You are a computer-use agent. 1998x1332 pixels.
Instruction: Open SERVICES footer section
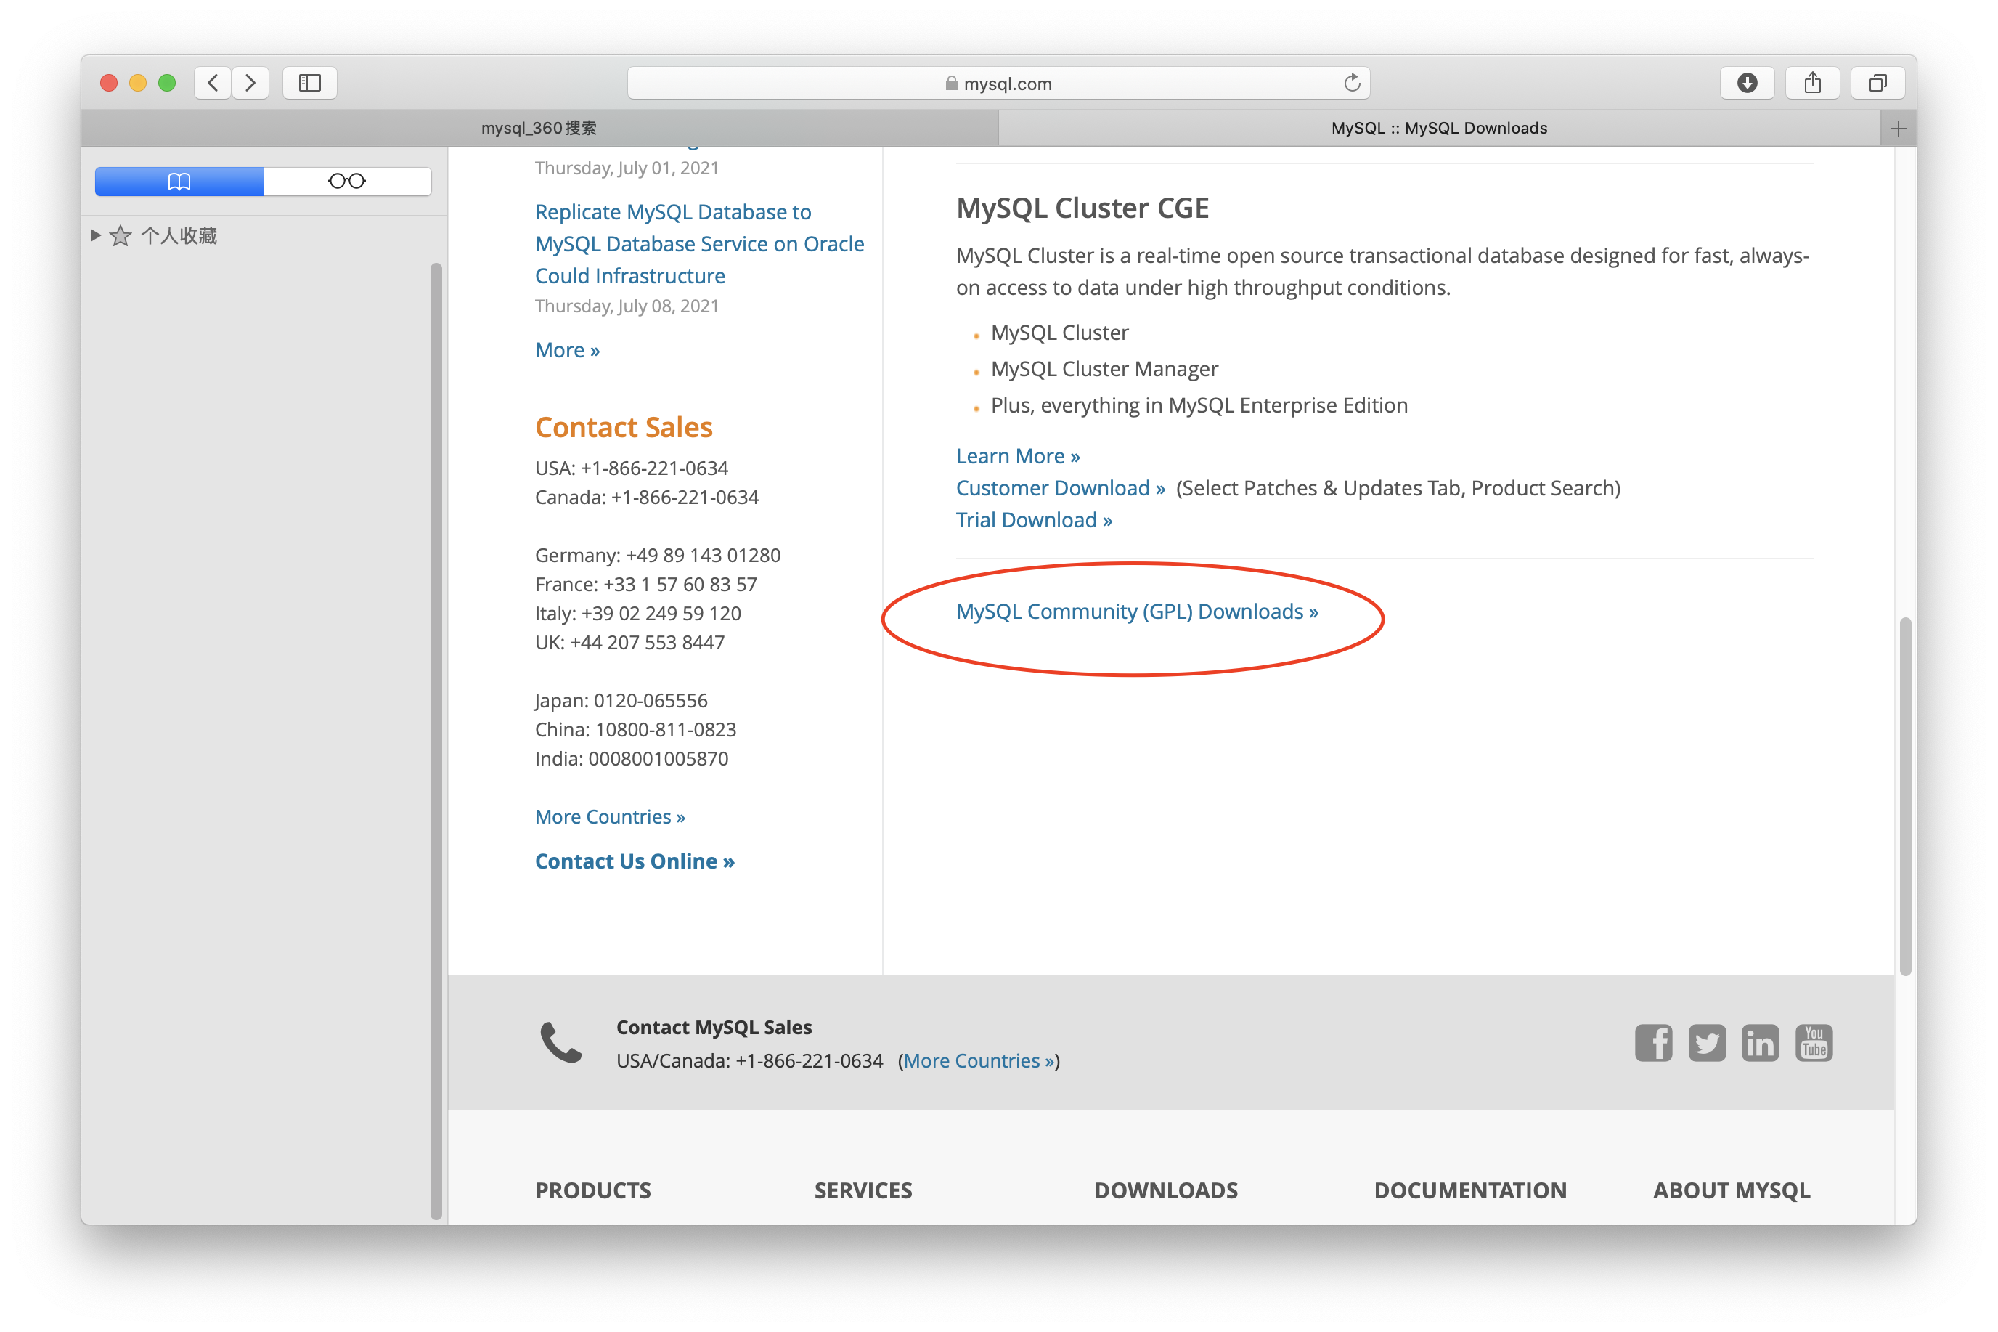pyautogui.click(x=863, y=1190)
